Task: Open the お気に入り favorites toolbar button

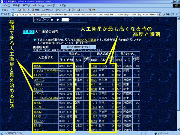Action: (x=47, y=10)
